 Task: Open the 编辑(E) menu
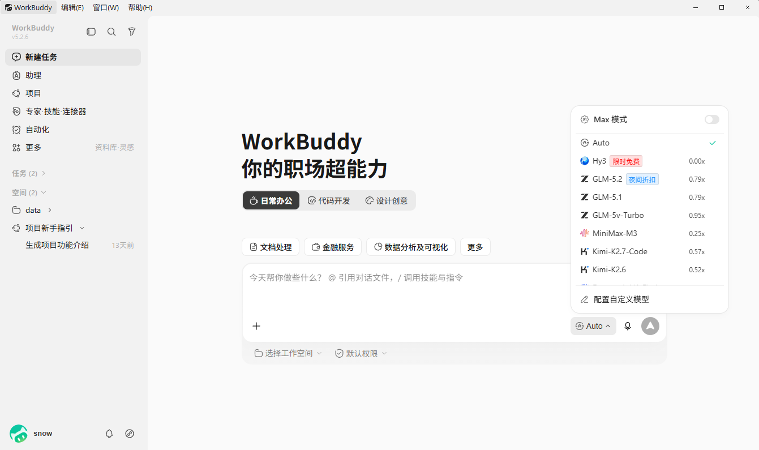[x=72, y=7]
